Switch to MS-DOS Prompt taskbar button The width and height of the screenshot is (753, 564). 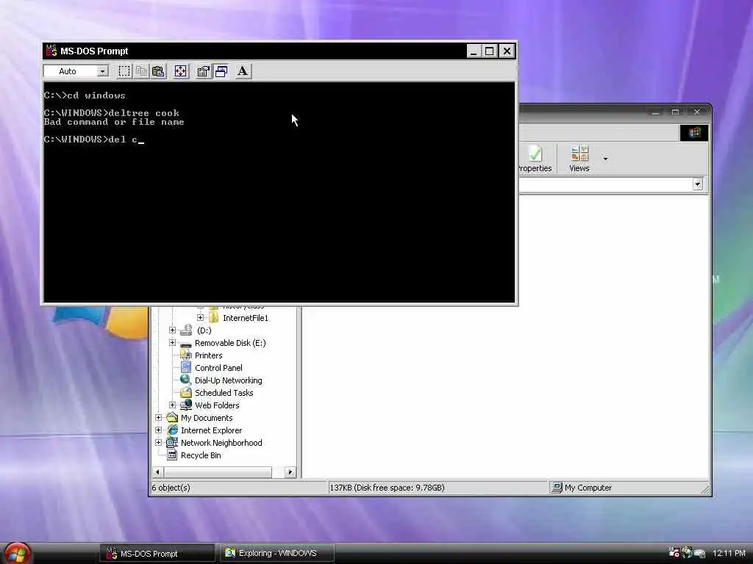tap(157, 554)
